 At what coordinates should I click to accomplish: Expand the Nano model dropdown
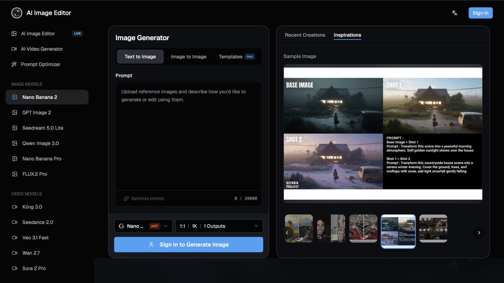click(x=143, y=226)
